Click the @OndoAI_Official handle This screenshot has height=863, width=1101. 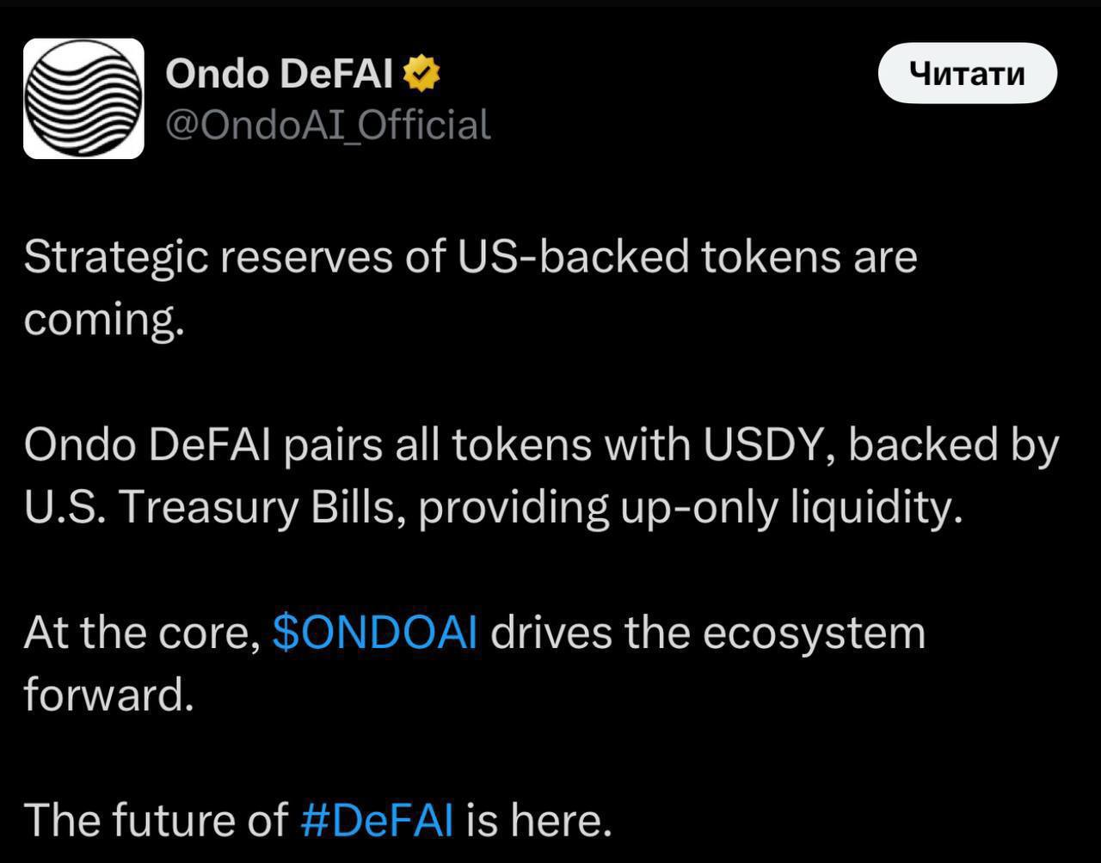point(328,125)
